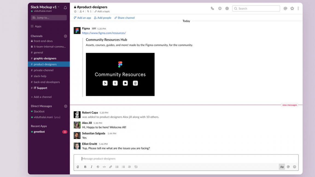Click the attach file paperclip icon
This screenshot has height=177, width=315.
tap(78, 167)
